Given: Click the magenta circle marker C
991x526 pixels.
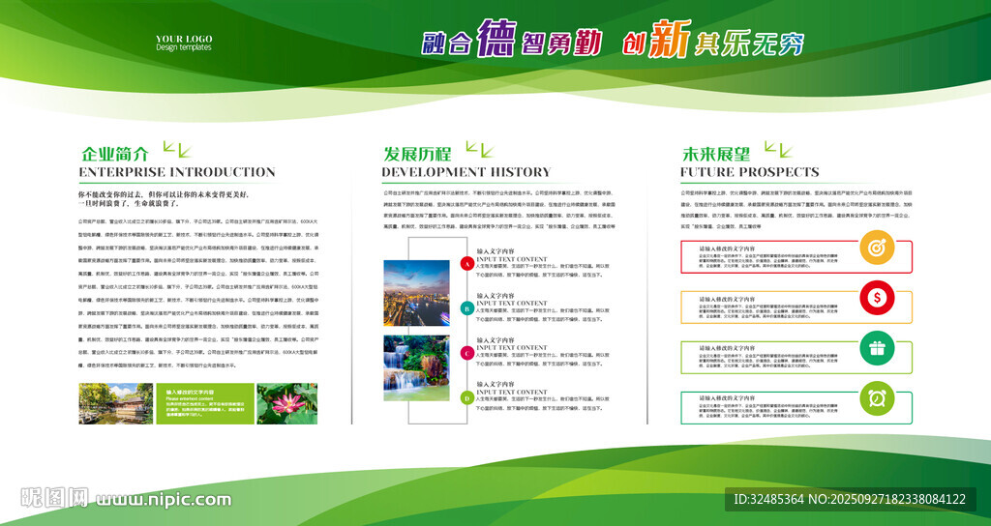Looking at the screenshot, I should tap(466, 353).
